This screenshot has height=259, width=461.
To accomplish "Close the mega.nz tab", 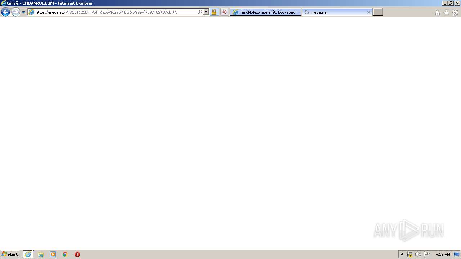I will (368, 12).
